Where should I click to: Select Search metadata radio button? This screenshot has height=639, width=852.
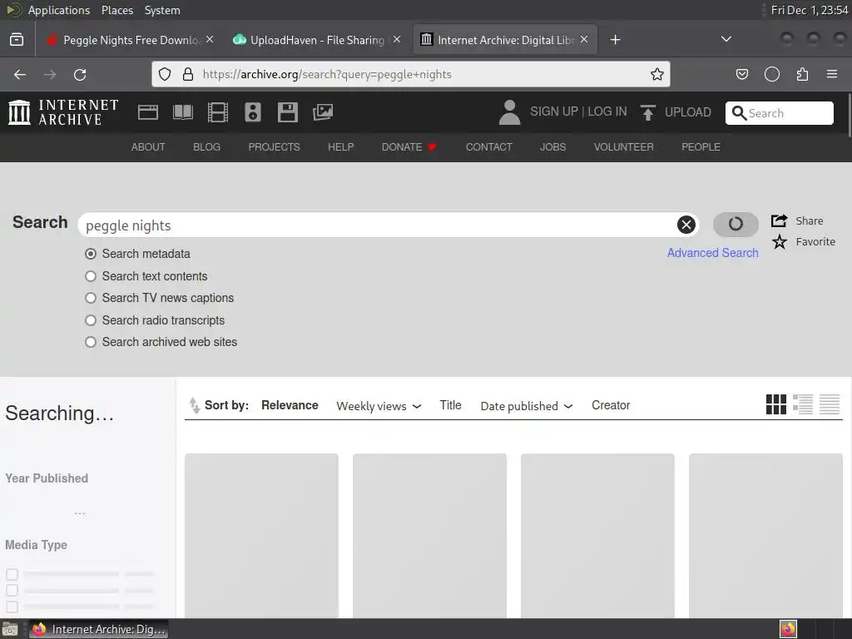(x=91, y=254)
